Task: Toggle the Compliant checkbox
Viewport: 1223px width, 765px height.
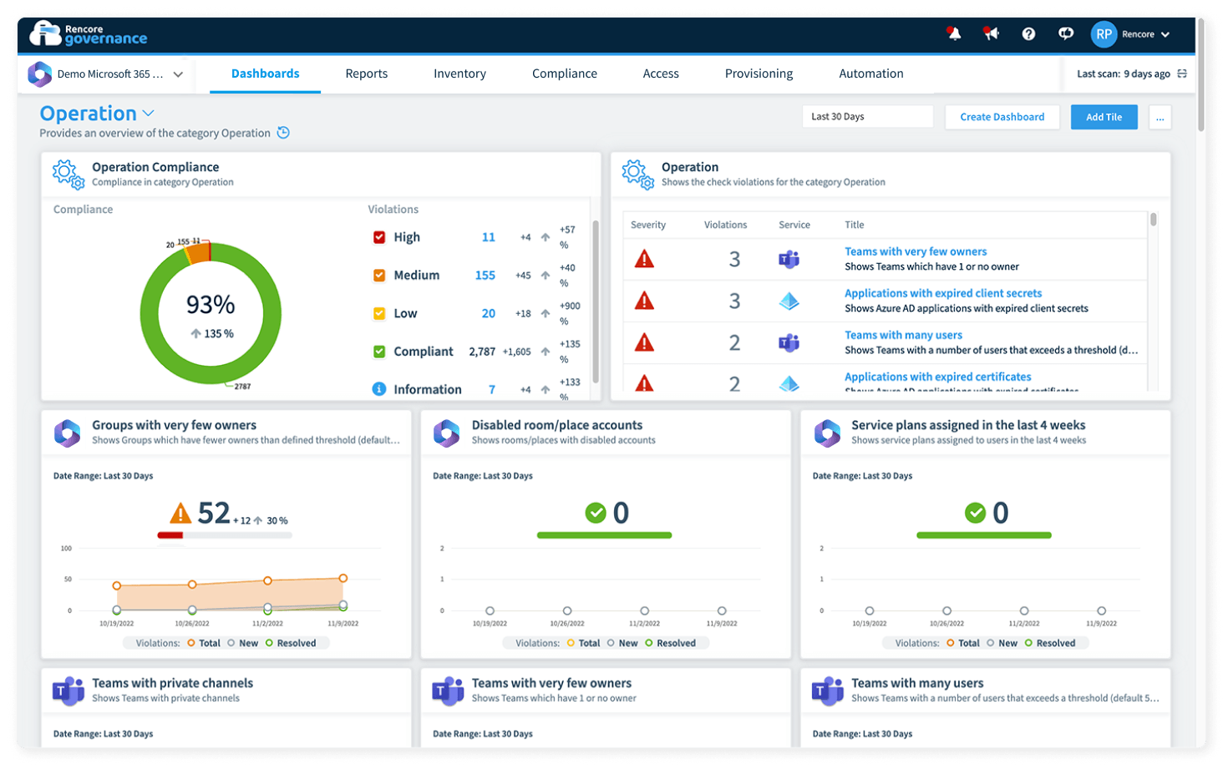Action: (379, 352)
